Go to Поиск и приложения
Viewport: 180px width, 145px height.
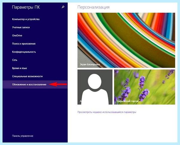coord(24,44)
